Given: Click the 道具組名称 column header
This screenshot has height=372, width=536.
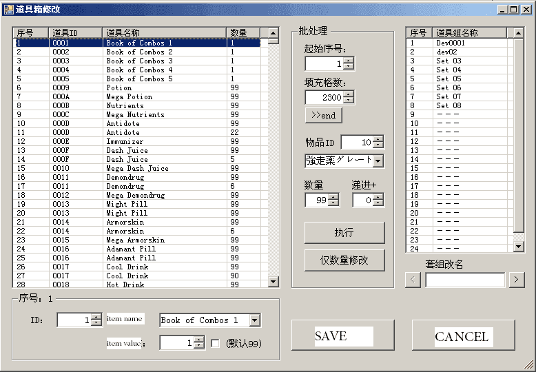Looking at the screenshot, I should pos(470,33).
